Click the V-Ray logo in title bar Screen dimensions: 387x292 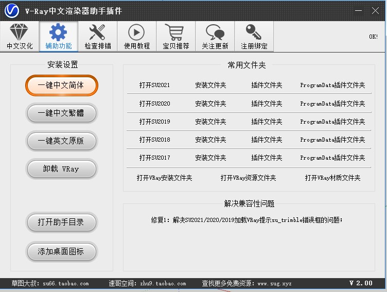tap(12, 11)
